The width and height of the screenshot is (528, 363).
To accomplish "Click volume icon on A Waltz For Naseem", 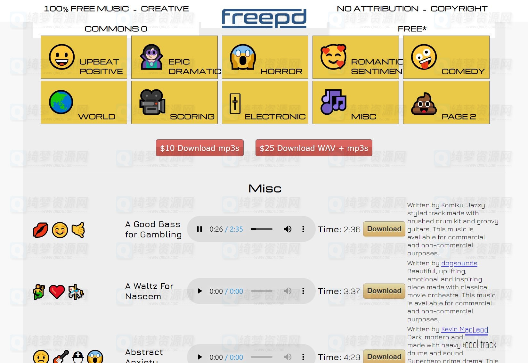I will point(288,291).
